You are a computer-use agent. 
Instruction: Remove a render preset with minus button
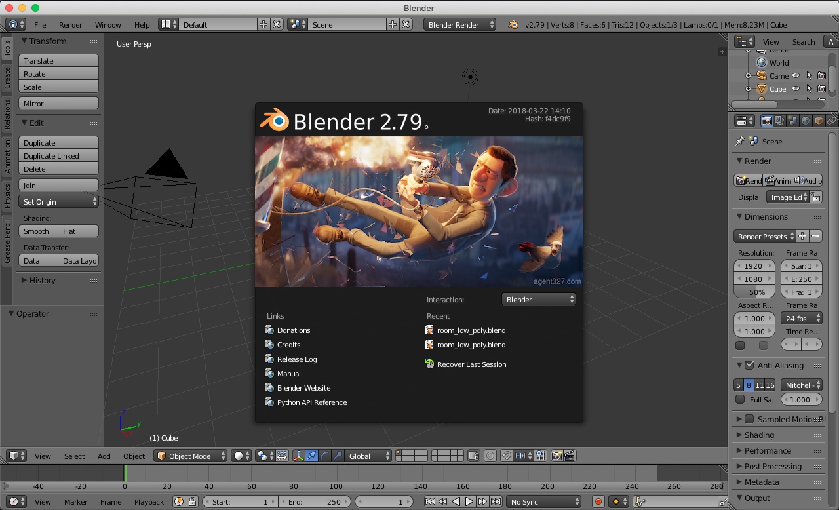point(815,236)
